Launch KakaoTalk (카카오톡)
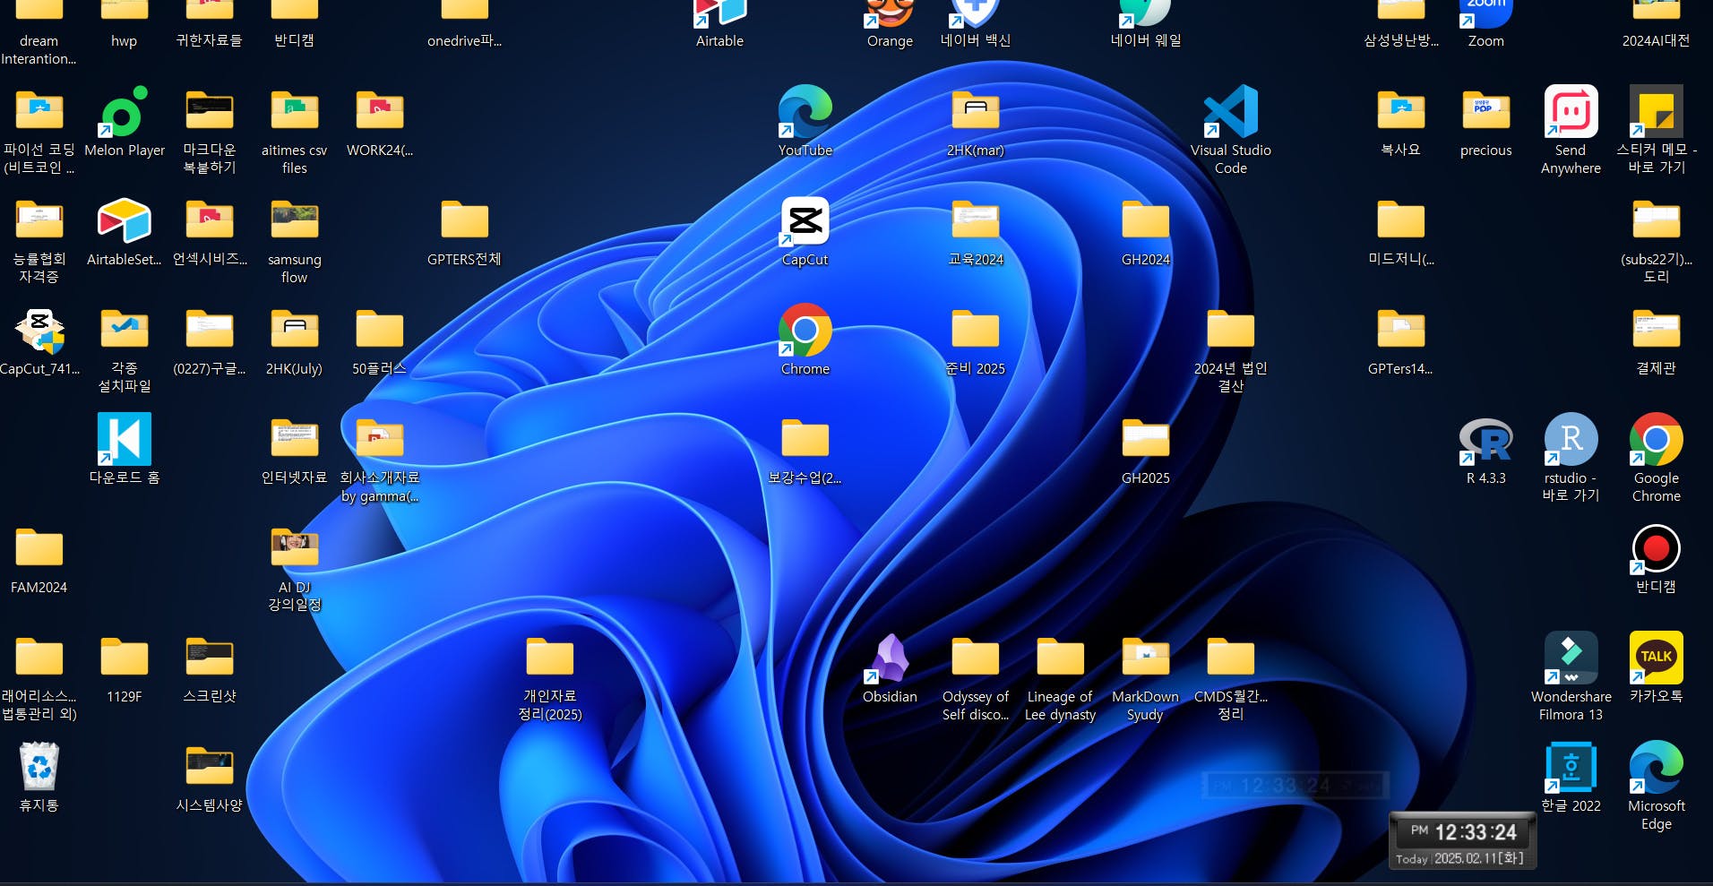The image size is (1713, 886). [1656, 658]
